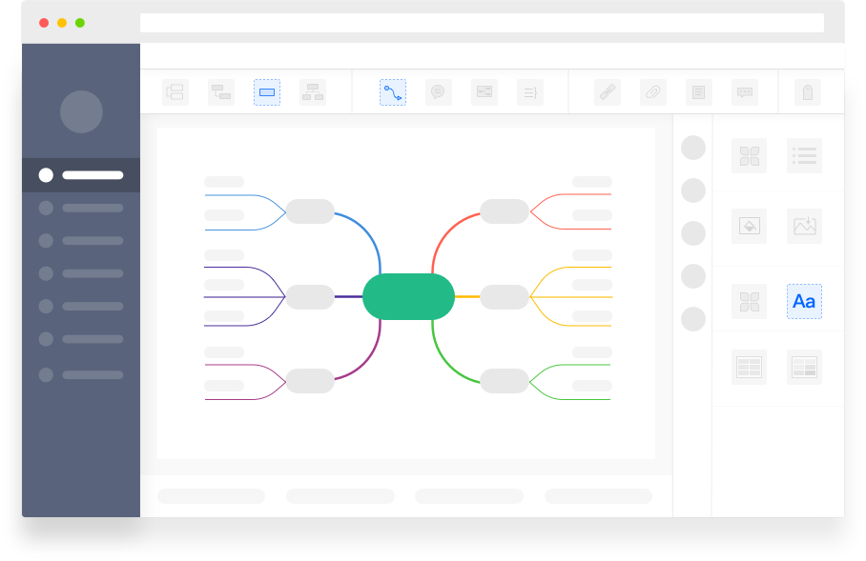
Task: Click the clipboard icon at toolbar end
Action: pyautogui.click(x=808, y=92)
